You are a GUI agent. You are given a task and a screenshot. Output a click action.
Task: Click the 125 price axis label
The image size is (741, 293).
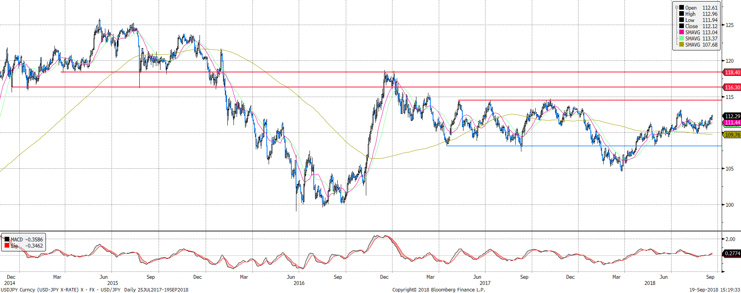[x=729, y=25]
